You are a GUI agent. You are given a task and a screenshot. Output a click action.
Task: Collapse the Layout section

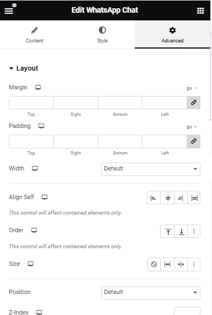pyautogui.click(x=24, y=68)
